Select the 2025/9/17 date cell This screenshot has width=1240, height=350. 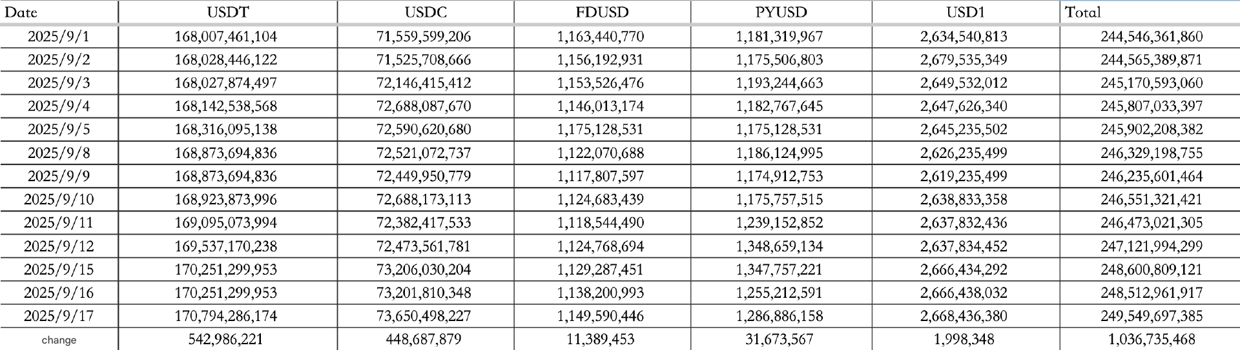59,316
